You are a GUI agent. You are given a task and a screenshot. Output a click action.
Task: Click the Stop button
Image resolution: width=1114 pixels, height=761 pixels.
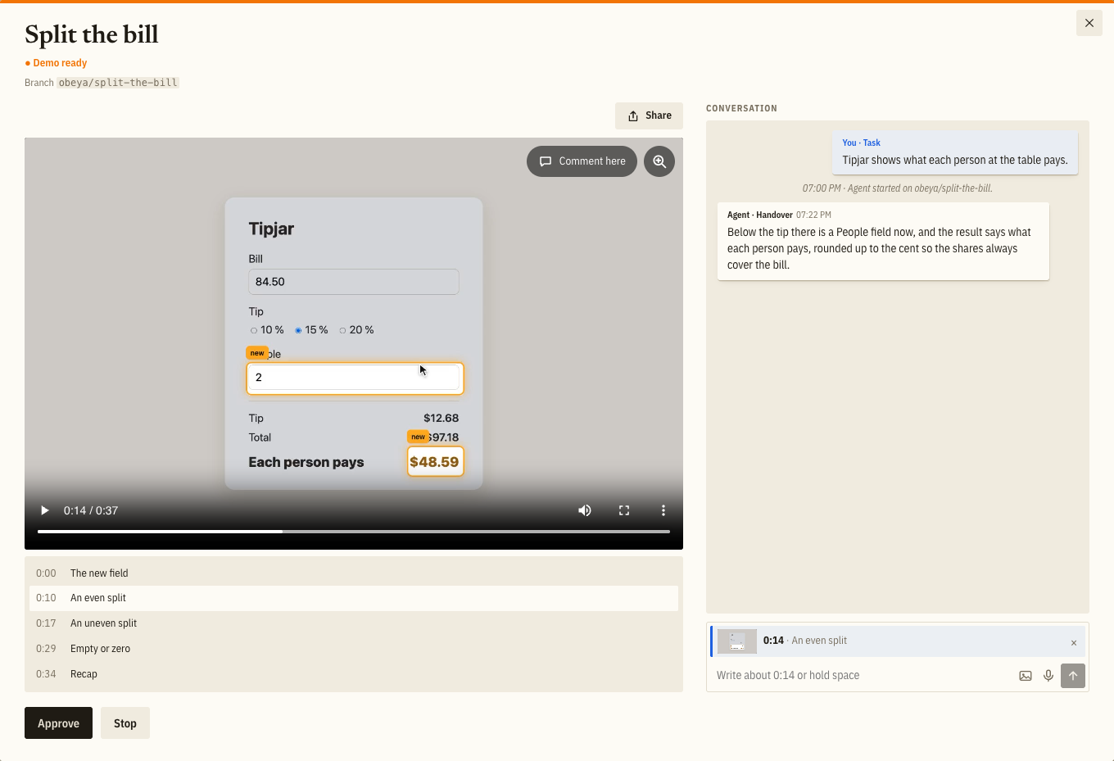point(125,723)
